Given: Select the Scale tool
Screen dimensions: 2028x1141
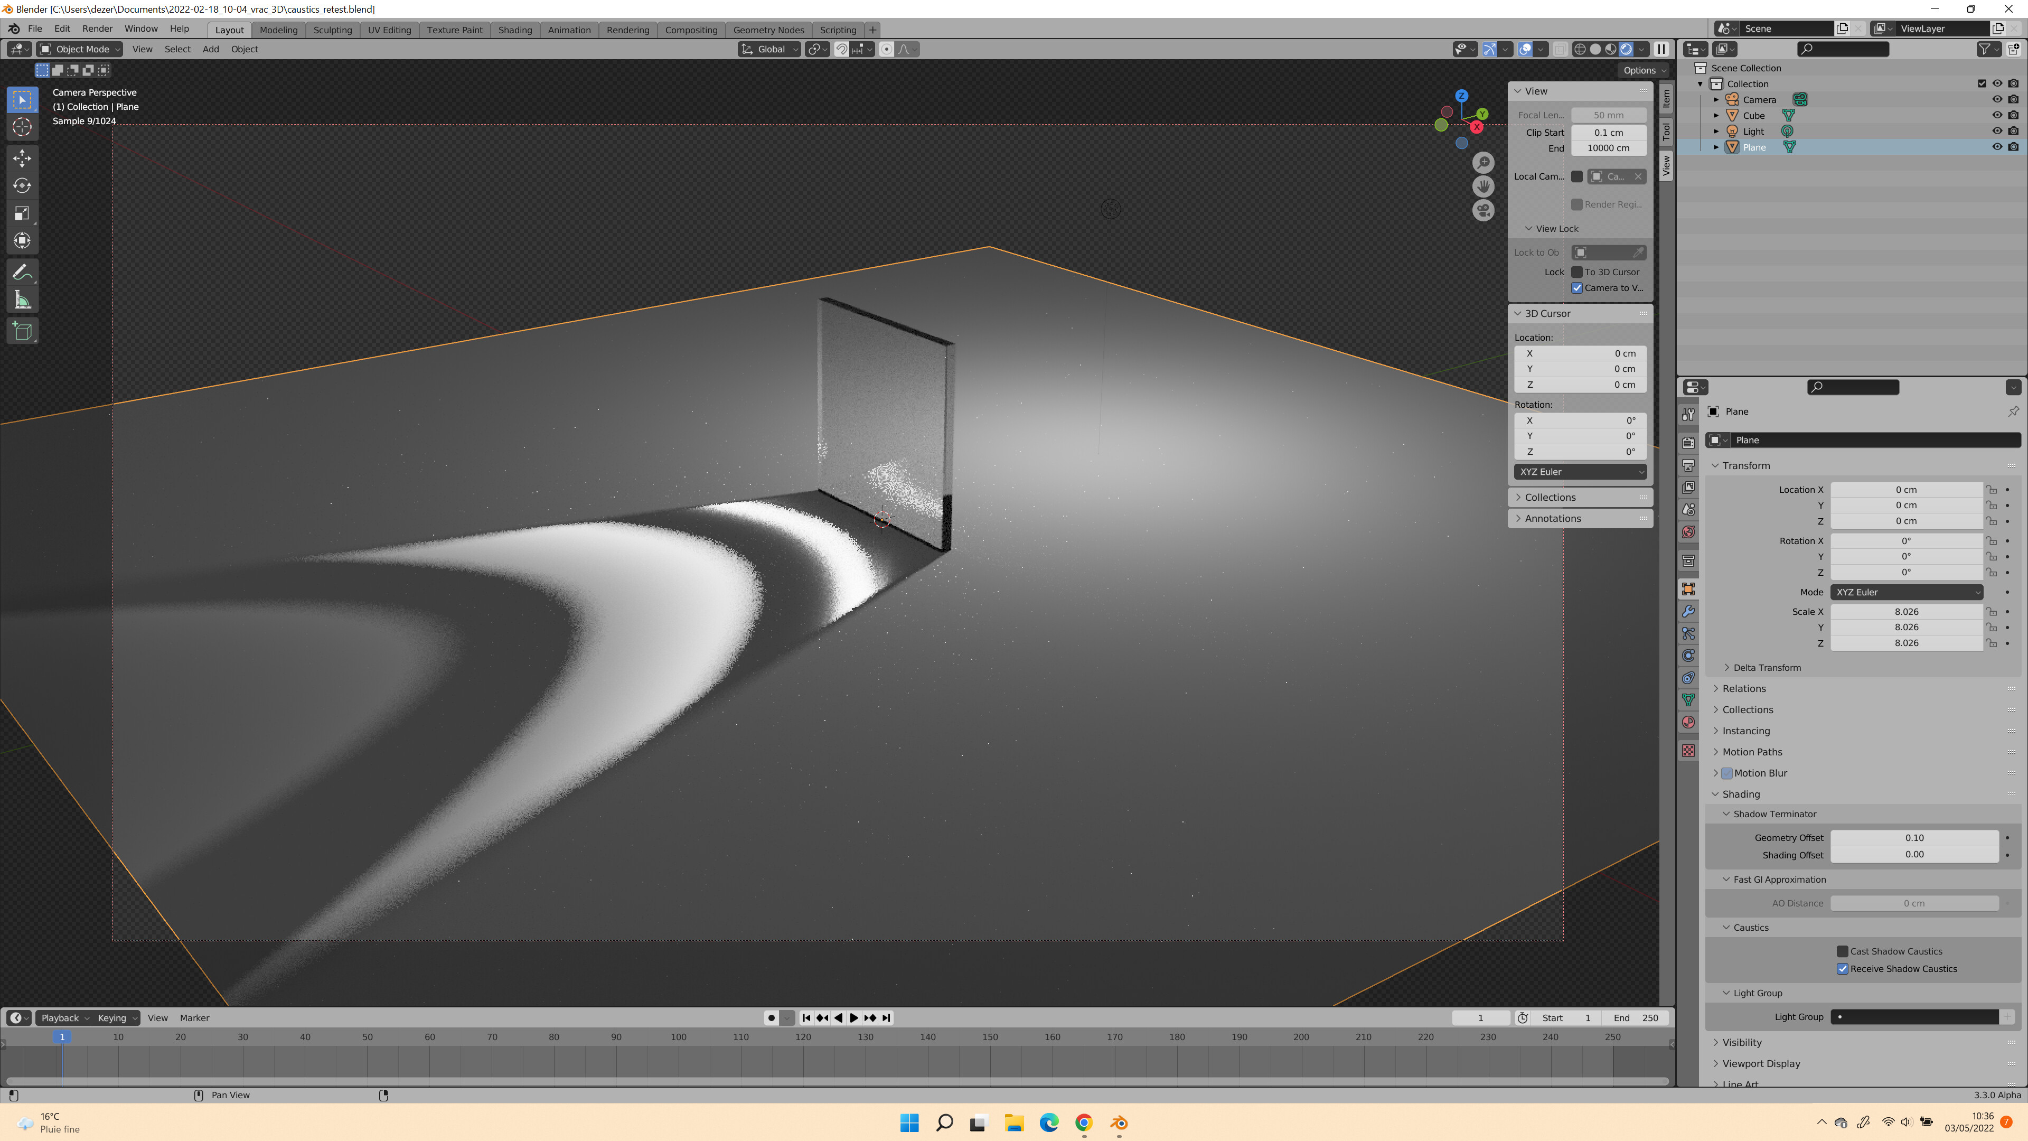Looking at the screenshot, I should [x=22, y=213].
